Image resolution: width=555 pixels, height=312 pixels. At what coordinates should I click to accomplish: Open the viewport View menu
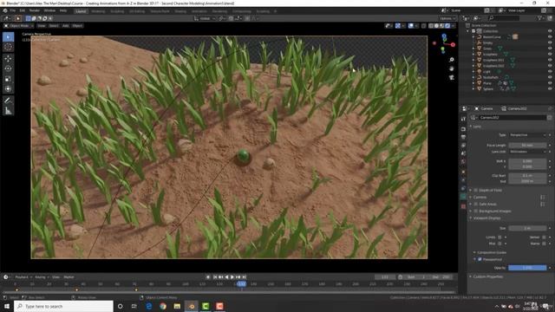click(42, 26)
